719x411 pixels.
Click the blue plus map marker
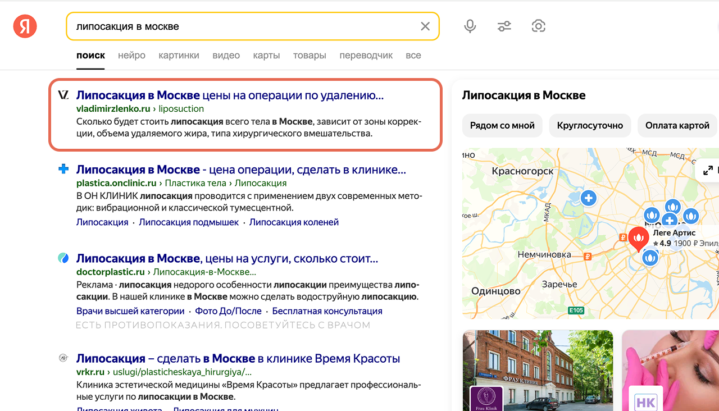coord(588,198)
